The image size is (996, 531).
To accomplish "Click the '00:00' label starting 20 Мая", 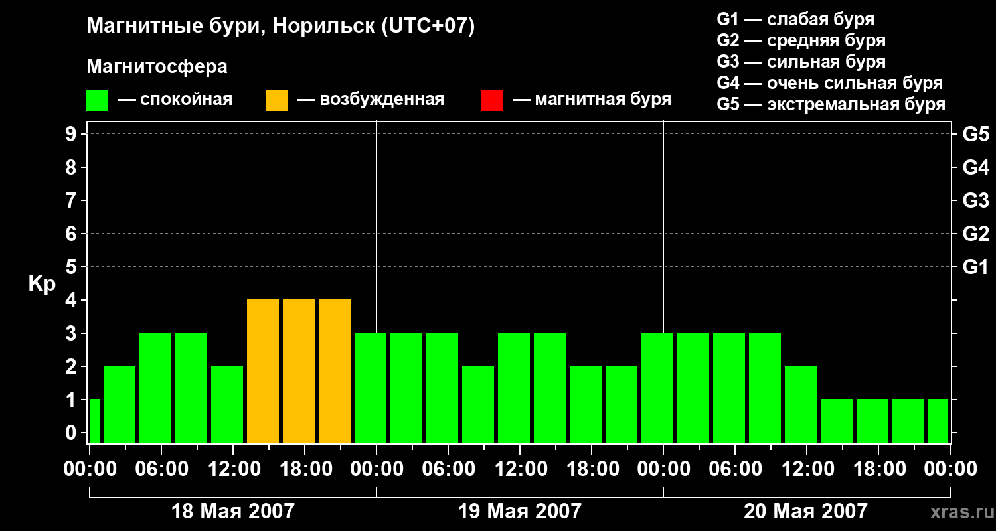I will point(663,469).
